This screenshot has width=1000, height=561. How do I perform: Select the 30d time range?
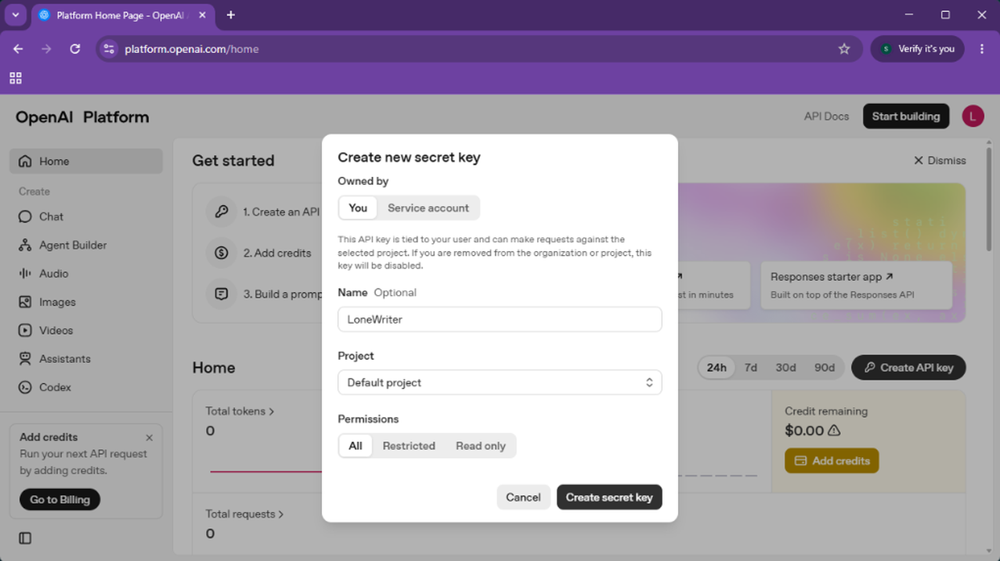tap(785, 368)
